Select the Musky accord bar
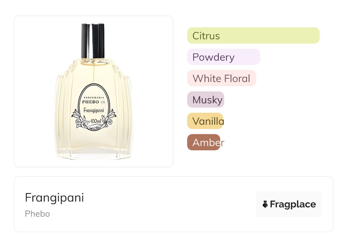 pos(206,100)
